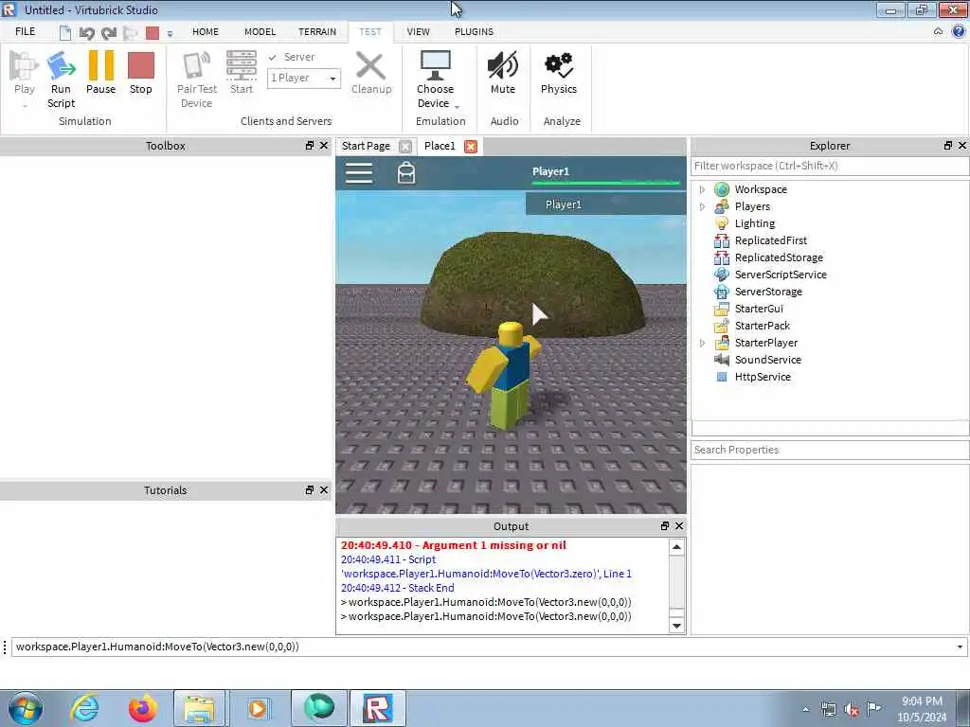Undock the Output panel
This screenshot has height=727, width=970.
(x=665, y=526)
